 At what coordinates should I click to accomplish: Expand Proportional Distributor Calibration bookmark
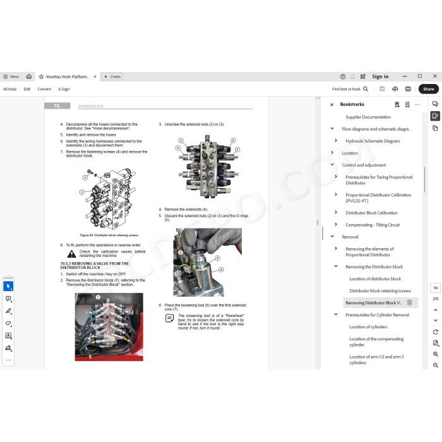(336, 194)
